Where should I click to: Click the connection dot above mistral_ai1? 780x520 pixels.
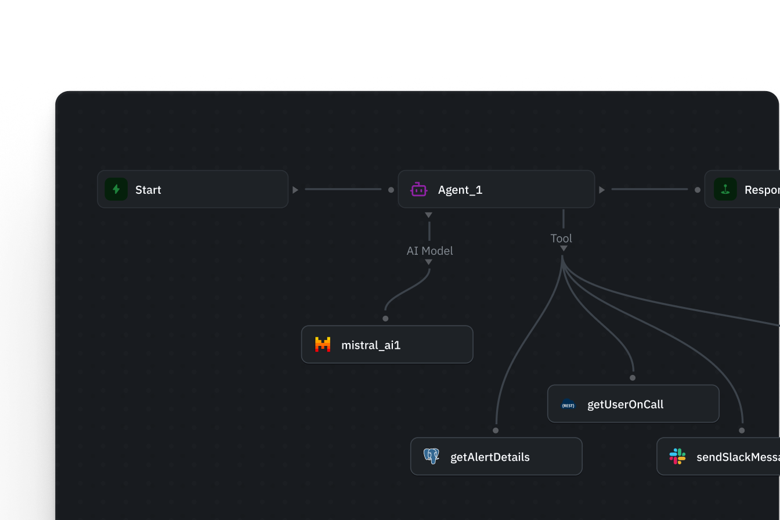[x=385, y=319]
